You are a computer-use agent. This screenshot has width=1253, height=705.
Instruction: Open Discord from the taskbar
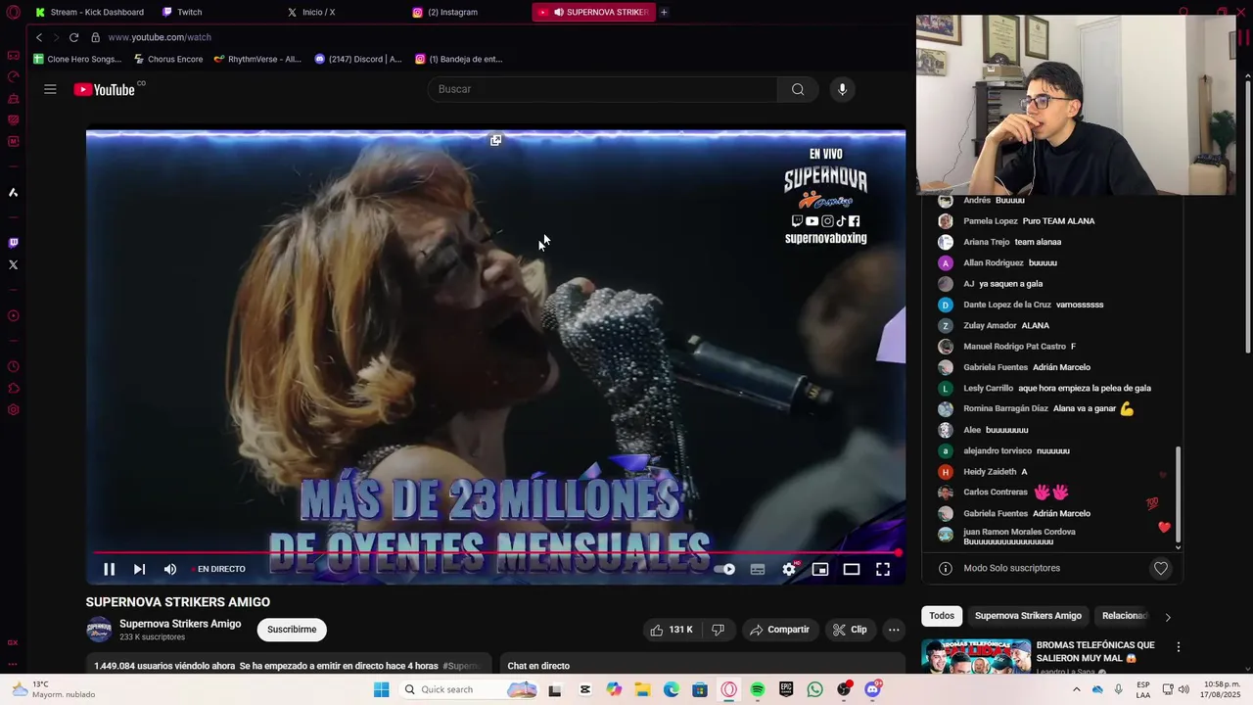pos(872,689)
